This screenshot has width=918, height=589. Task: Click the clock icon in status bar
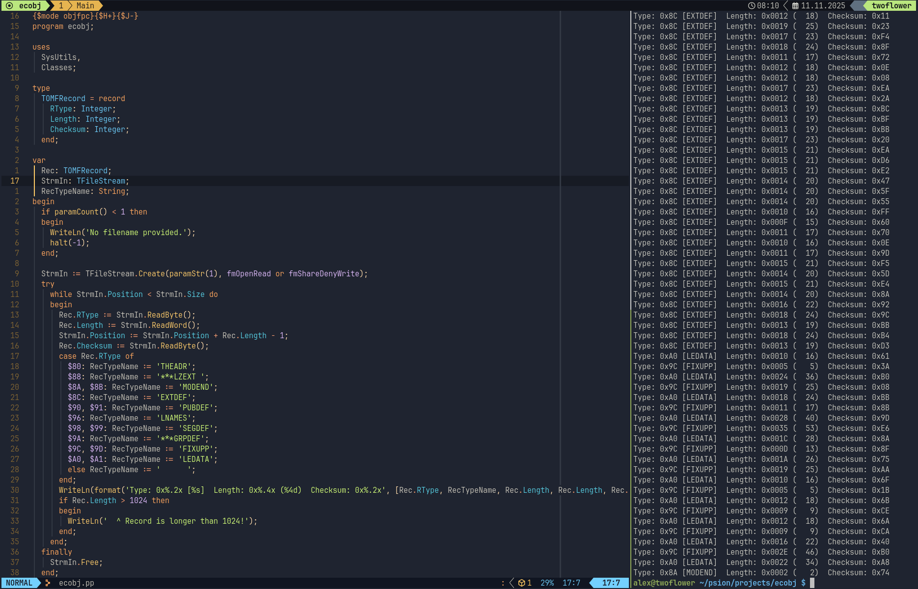click(x=751, y=5)
